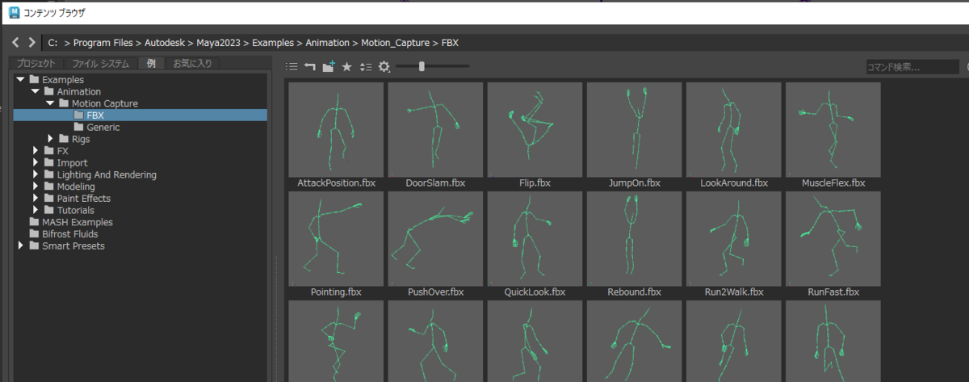This screenshot has width=969, height=382.
Task: Click the go up one folder arrow icon
Action: tap(310, 67)
